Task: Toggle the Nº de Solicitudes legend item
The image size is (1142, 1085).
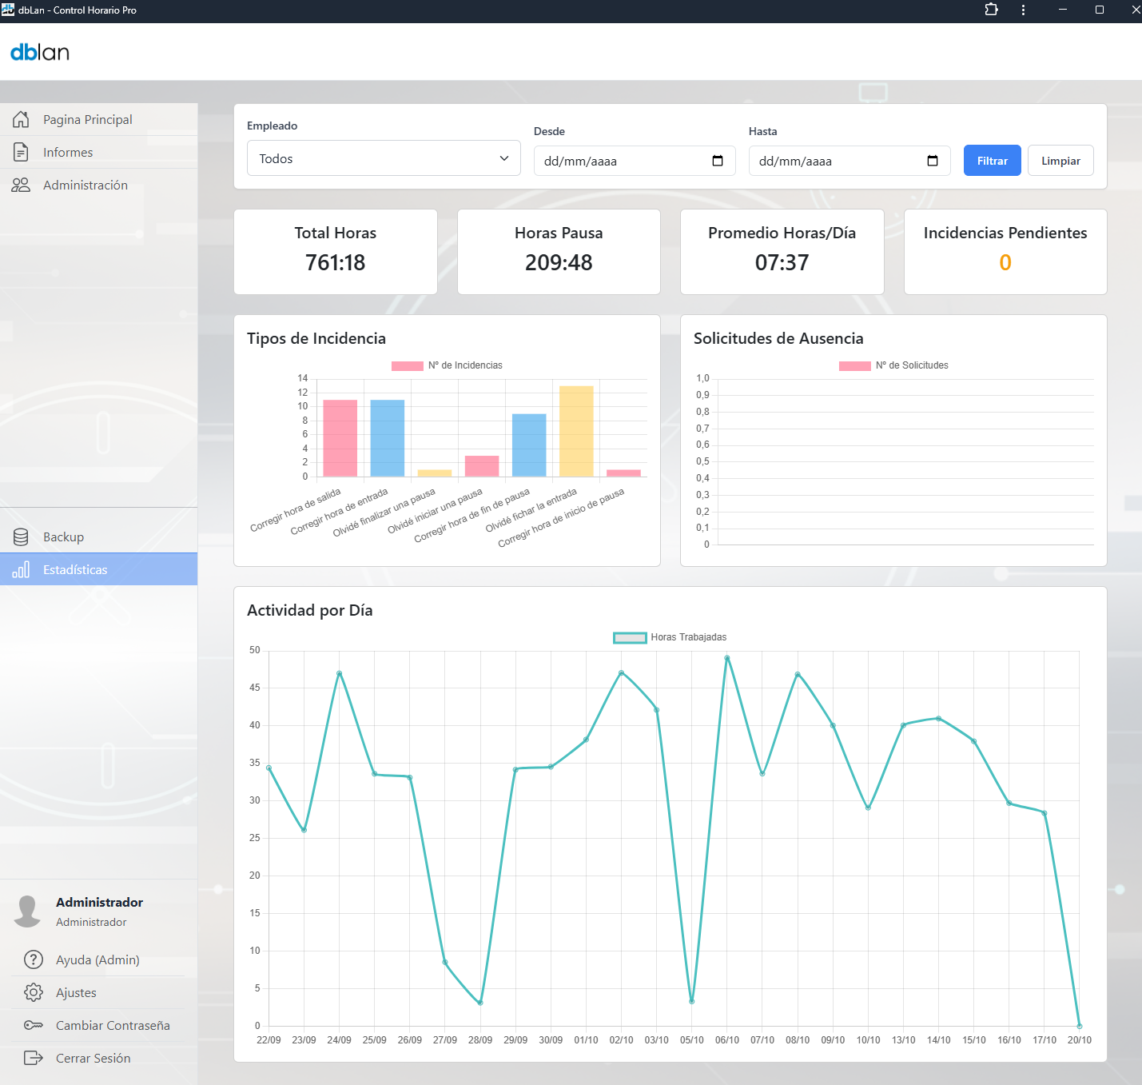Action: [x=893, y=365]
